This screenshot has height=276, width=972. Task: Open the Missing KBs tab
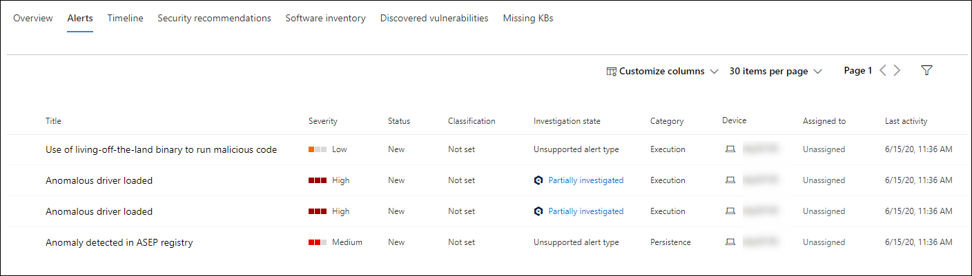point(528,19)
